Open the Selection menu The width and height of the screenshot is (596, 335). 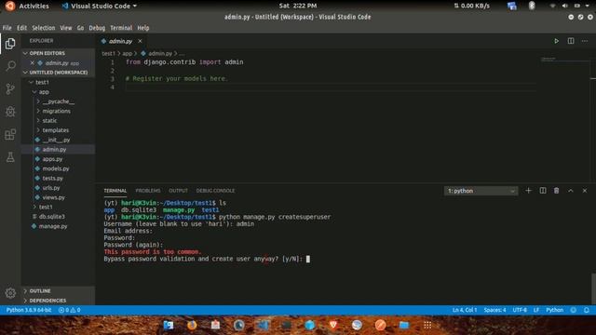click(x=44, y=28)
